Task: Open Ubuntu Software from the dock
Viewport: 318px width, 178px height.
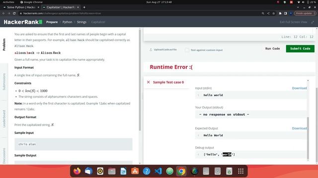Action: coord(135,171)
